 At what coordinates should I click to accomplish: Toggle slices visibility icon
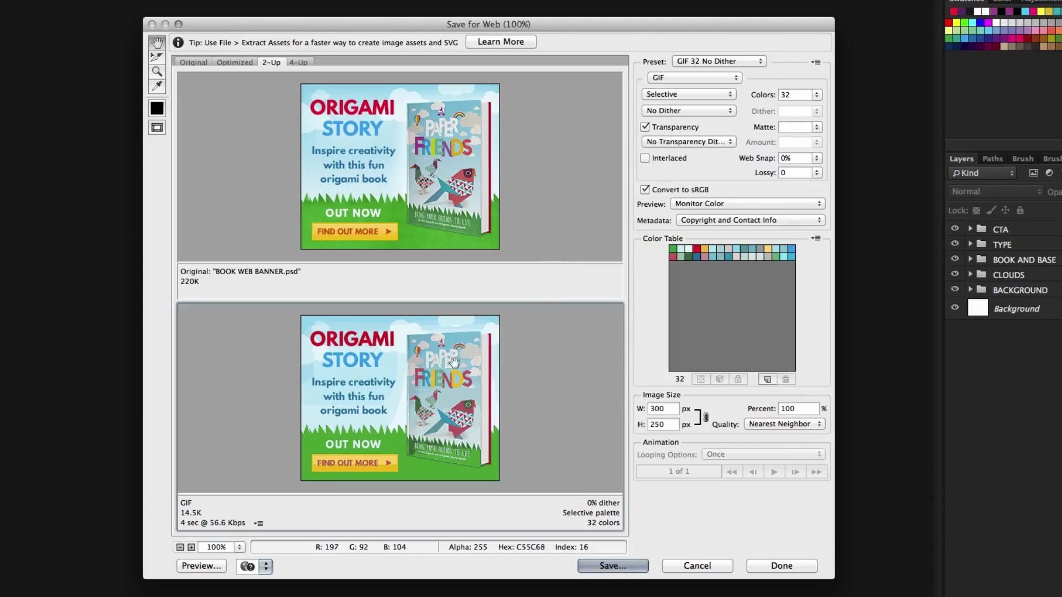157,128
